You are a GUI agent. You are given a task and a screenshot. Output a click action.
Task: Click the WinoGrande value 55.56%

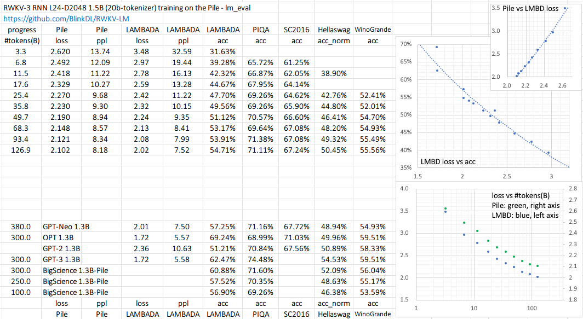click(x=373, y=150)
